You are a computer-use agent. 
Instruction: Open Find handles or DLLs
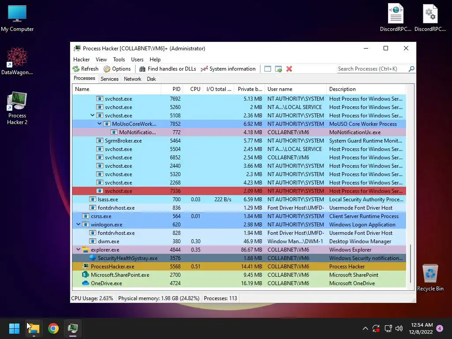point(167,69)
